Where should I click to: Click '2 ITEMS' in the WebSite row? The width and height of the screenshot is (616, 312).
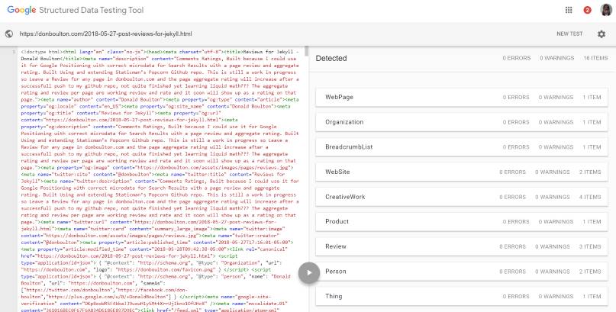pos(590,172)
